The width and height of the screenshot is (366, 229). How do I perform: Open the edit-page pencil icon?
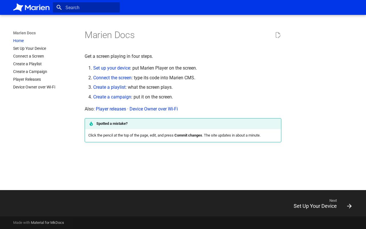click(x=278, y=35)
